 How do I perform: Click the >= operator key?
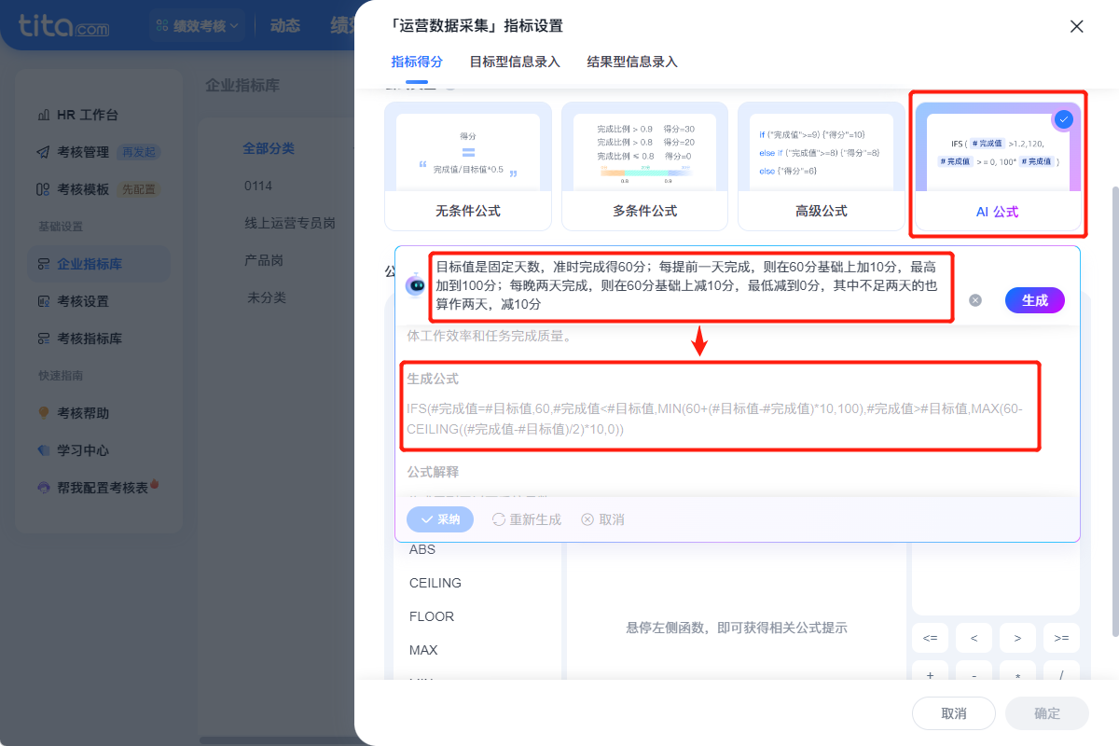[x=1061, y=638]
